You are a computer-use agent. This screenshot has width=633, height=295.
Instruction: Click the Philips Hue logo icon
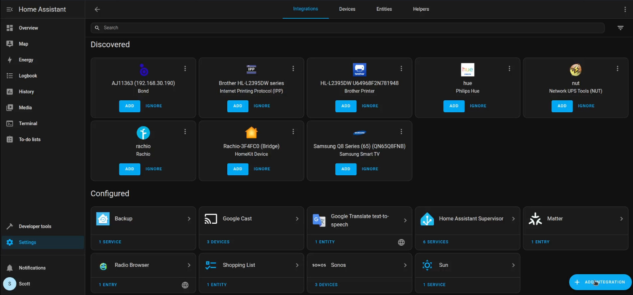click(467, 70)
